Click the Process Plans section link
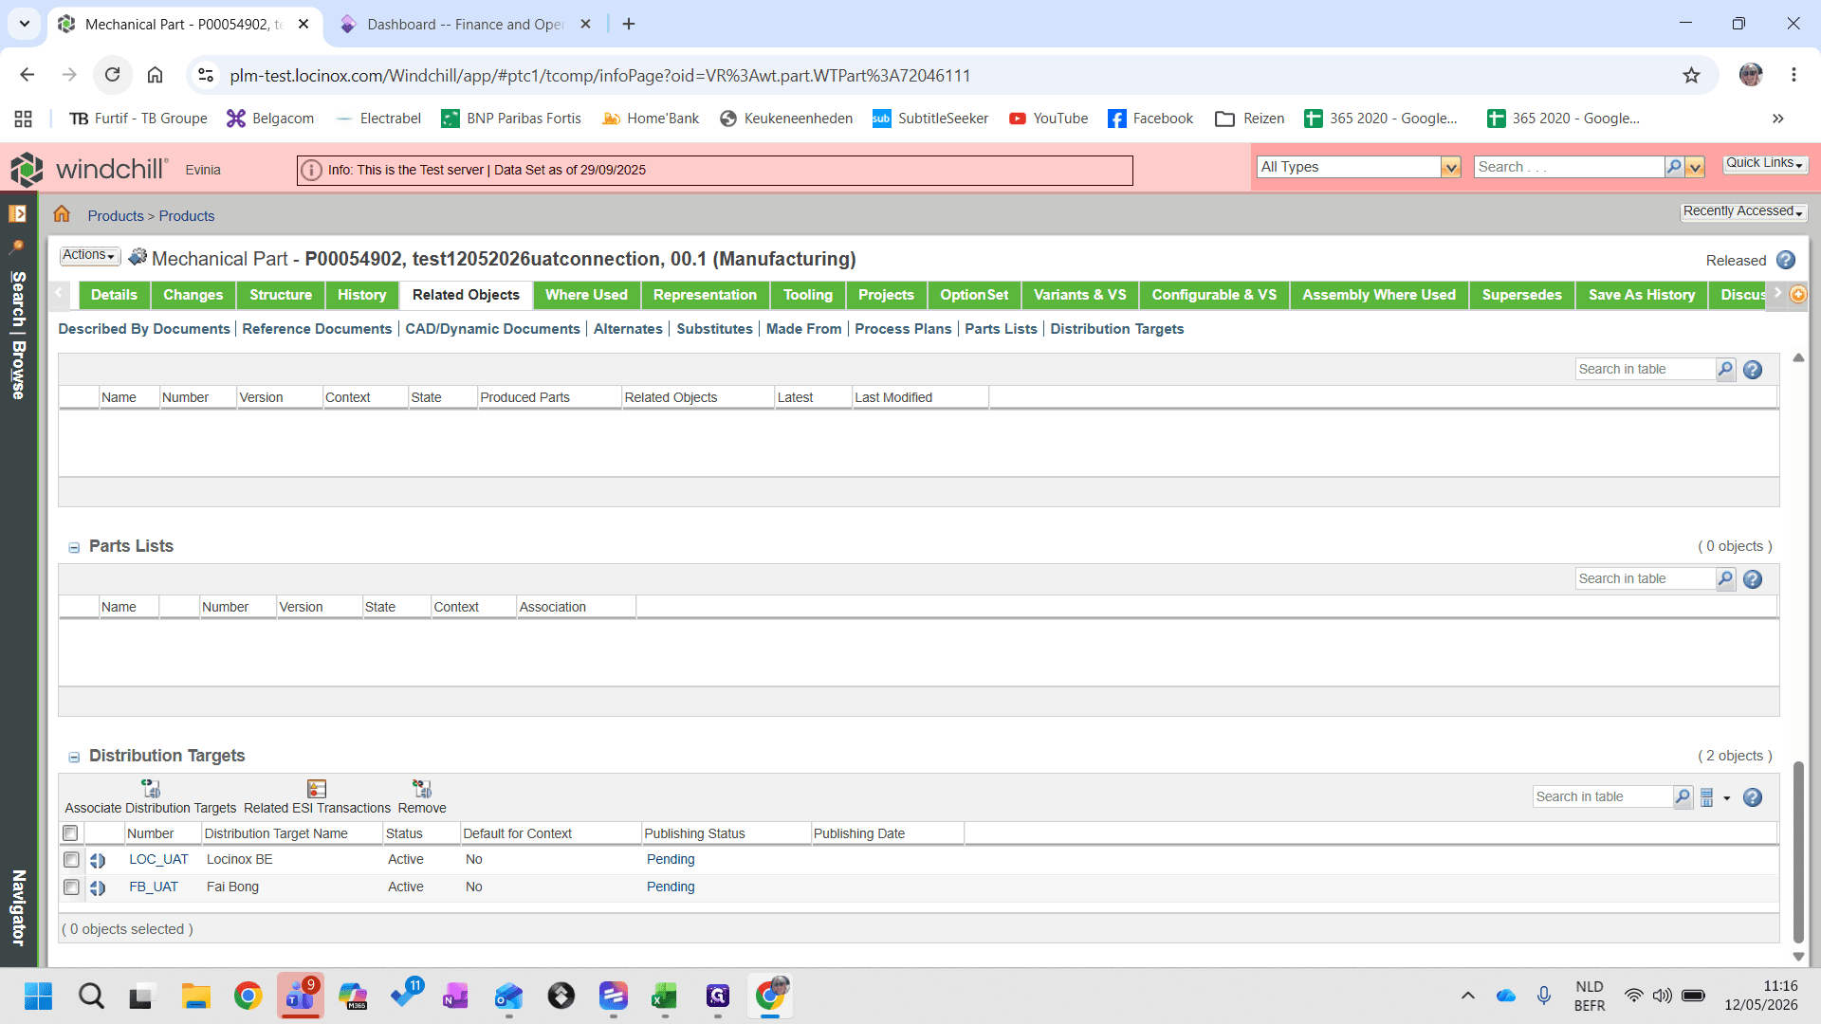This screenshot has width=1821, height=1024. click(x=903, y=329)
